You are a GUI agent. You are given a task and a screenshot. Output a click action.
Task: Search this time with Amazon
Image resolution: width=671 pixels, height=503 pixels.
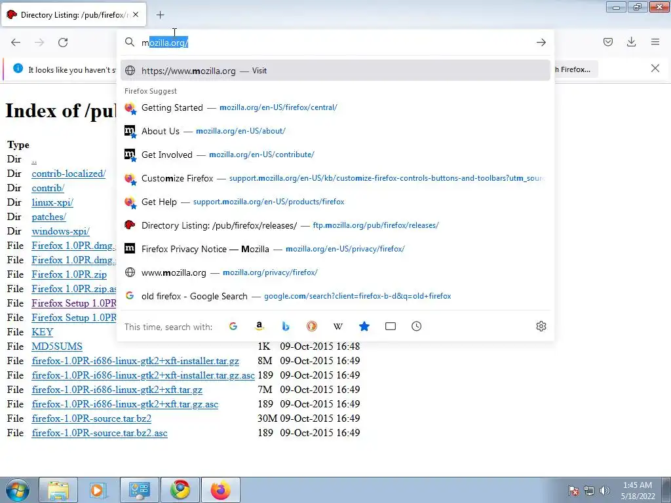click(259, 326)
